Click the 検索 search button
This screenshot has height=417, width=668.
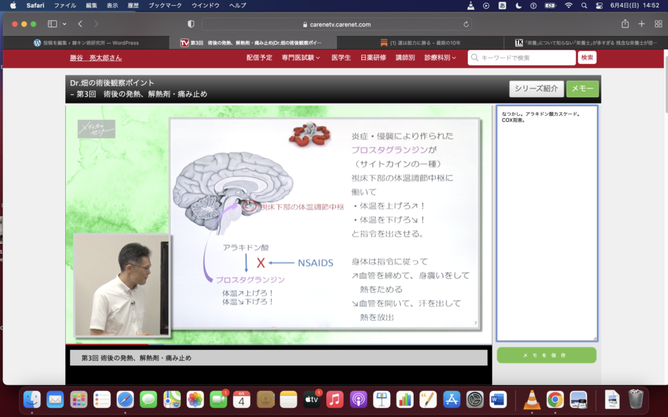(586, 57)
